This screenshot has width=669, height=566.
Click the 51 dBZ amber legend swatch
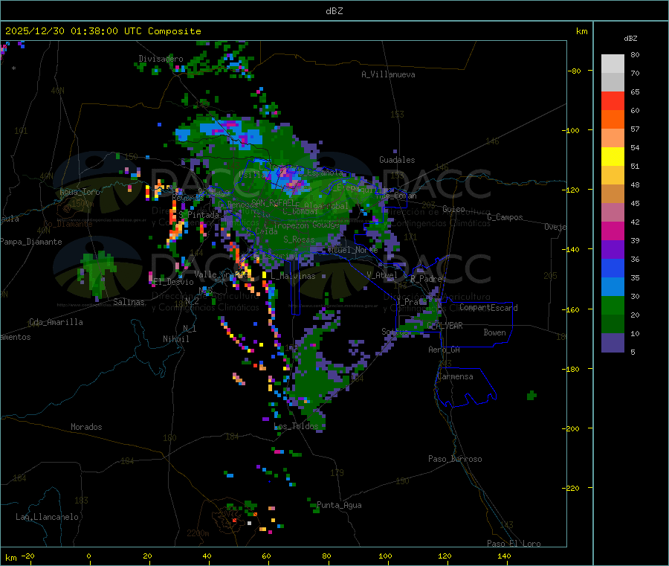(613, 176)
